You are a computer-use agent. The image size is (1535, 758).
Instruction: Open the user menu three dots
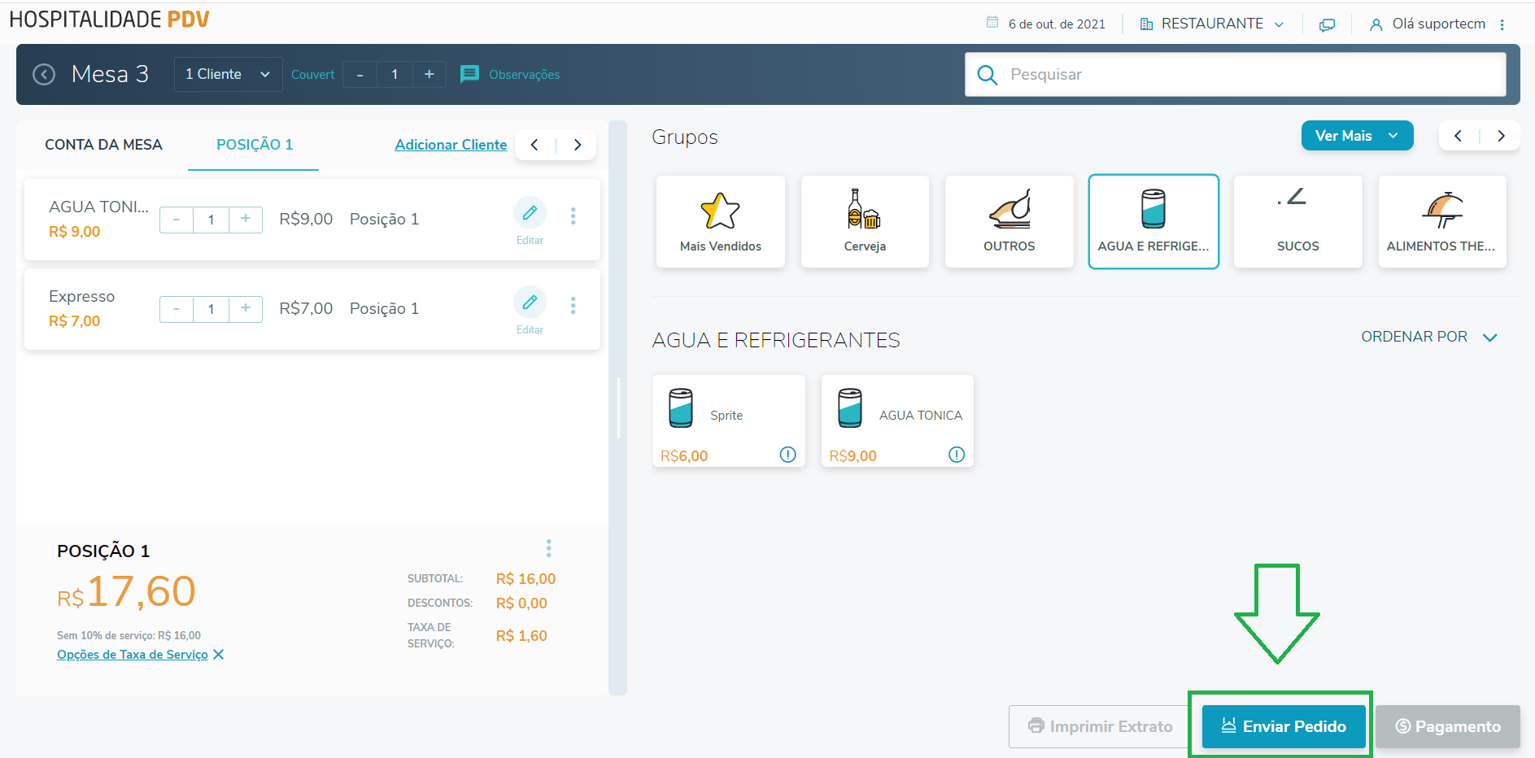[1502, 24]
